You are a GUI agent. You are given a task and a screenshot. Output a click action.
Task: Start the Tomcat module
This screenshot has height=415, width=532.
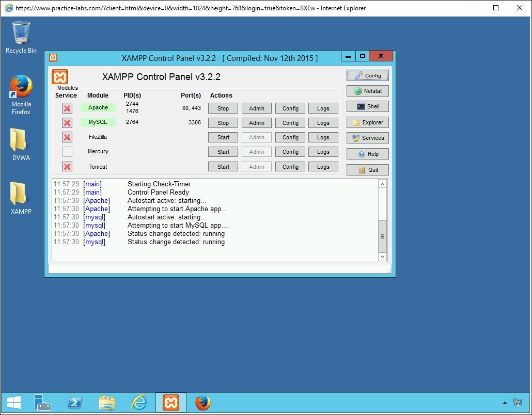coord(223,167)
